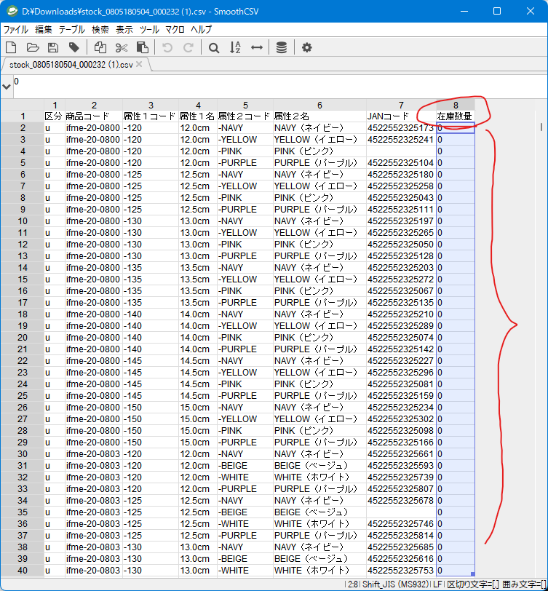The height and width of the screenshot is (591, 548).
Task: Click the tag icon in the toolbar
Action: pyautogui.click(x=74, y=47)
